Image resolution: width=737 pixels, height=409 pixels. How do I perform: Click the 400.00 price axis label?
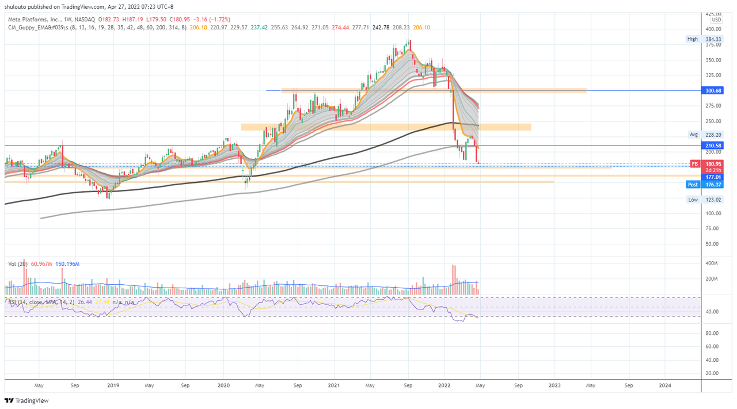point(714,29)
